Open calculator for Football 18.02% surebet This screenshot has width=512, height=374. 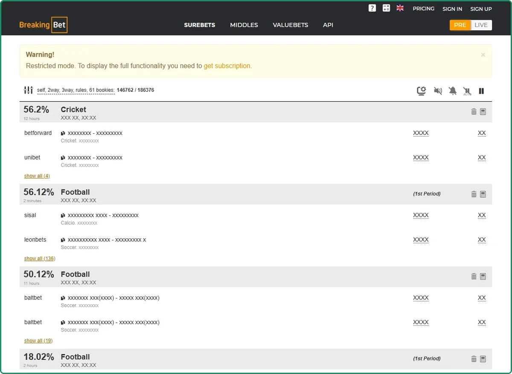483,359
